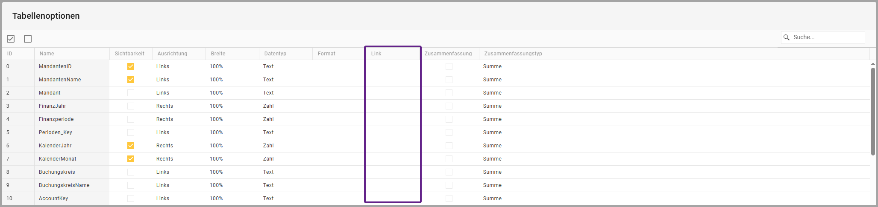Screen dimensions: 878x207
Task: Enable visibility for FinanzJahr row
Action: coord(131,106)
